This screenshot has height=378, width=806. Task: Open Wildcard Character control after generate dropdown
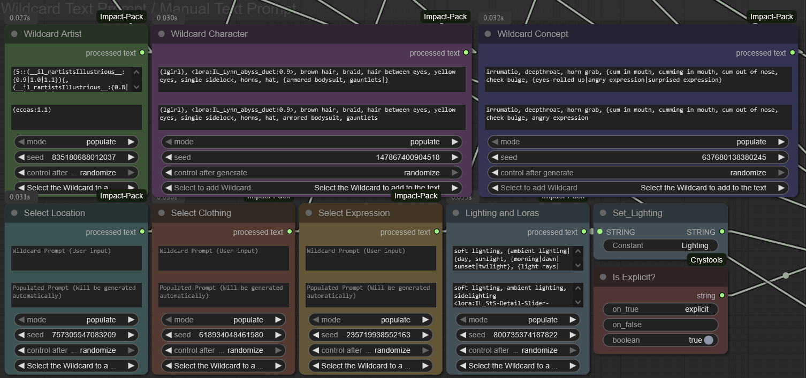(311, 173)
